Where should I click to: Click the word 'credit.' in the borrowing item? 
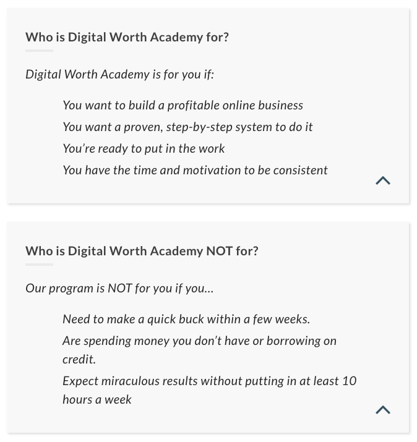pyautogui.click(x=79, y=359)
